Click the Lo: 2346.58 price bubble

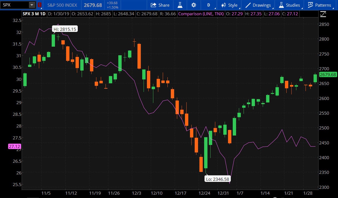(217, 179)
